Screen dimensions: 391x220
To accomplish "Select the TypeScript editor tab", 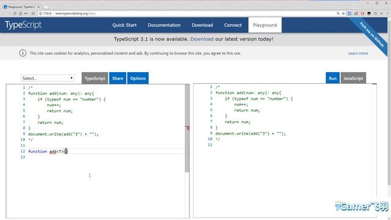I will click(95, 78).
